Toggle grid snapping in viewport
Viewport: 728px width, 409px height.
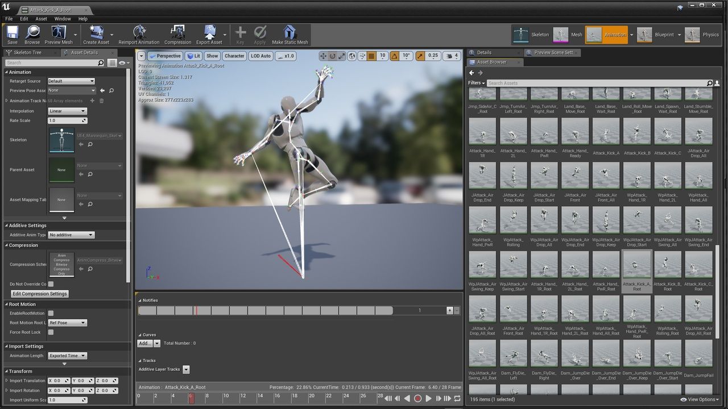[371, 56]
